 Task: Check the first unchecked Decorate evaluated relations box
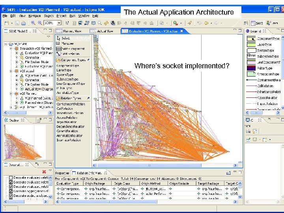11,177
